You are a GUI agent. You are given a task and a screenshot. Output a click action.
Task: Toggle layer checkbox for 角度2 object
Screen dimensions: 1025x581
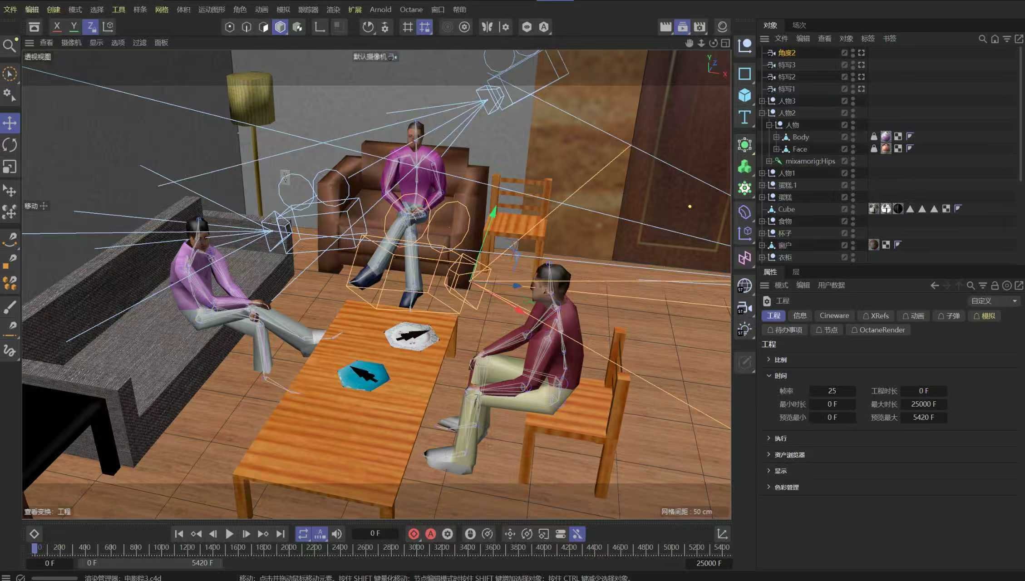pos(844,53)
